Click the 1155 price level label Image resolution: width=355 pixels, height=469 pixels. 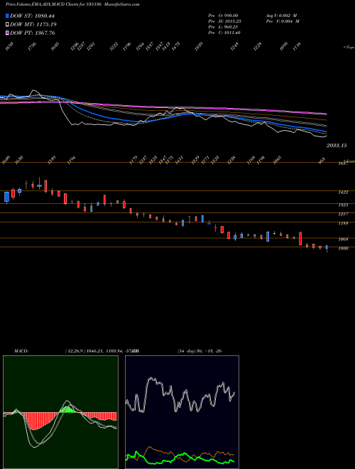point(343,223)
